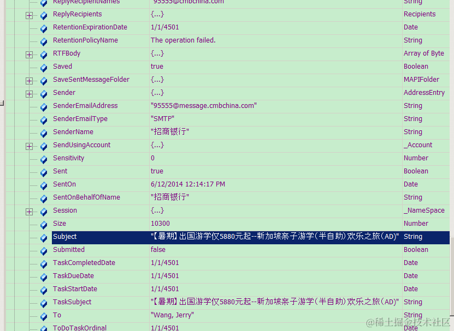Click the property icon beside RTFBody
454x331 pixels.
(x=44, y=55)
